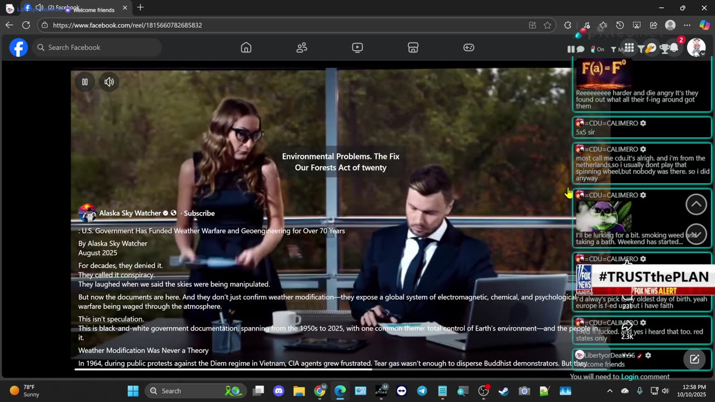715x402 pixels.
Task: Open Alaska Sky Watcher avatar
Action: [87, 213]
